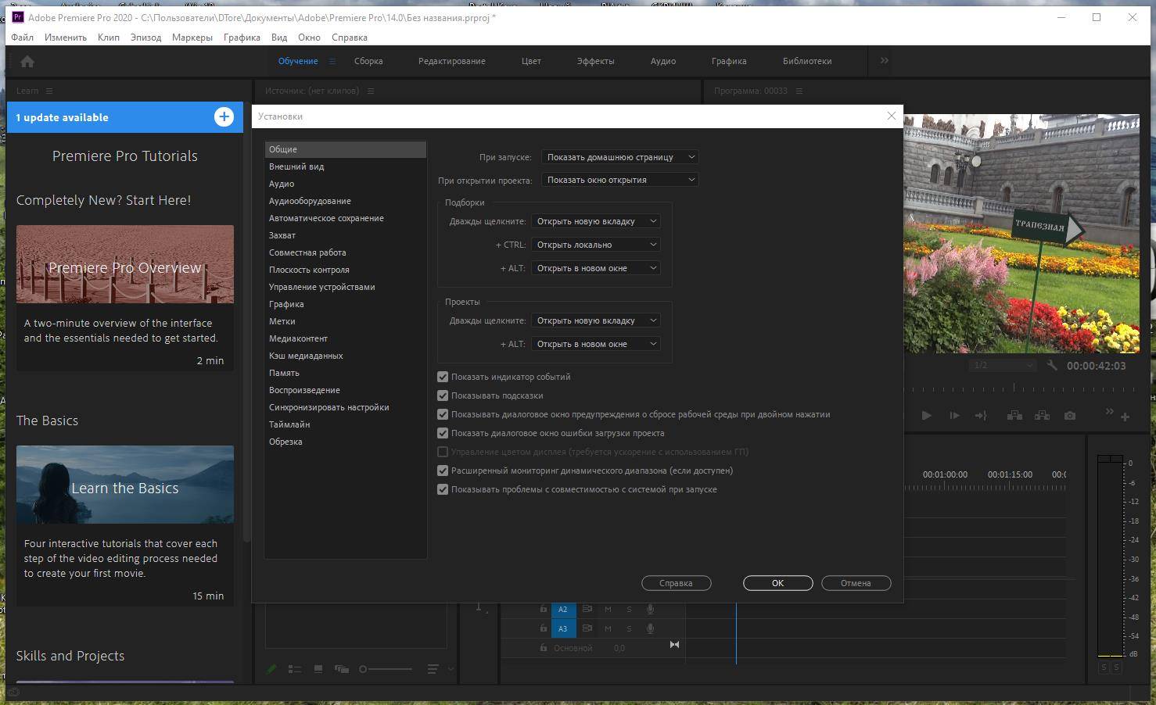Toggle Показать индикатор событий checkbox
The image size is (1156, 705).
pos(443,377)
